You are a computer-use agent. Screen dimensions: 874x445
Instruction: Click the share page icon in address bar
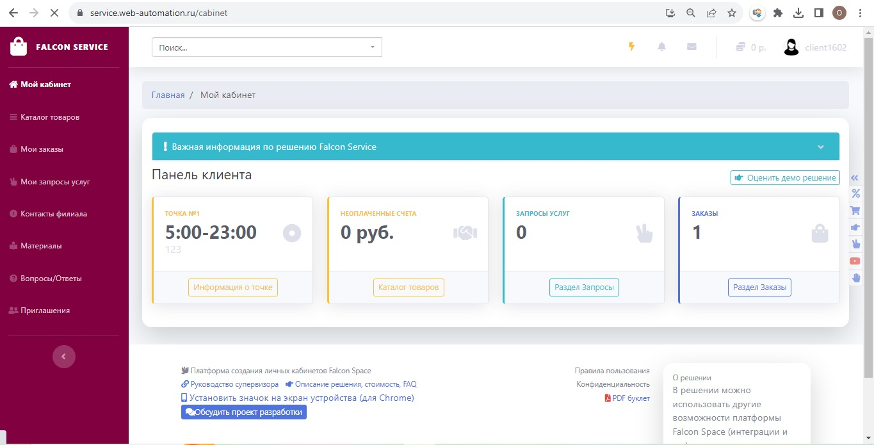(711, 12)
